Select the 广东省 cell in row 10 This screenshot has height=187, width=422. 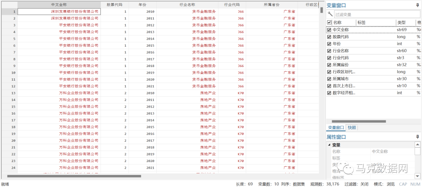272,72
